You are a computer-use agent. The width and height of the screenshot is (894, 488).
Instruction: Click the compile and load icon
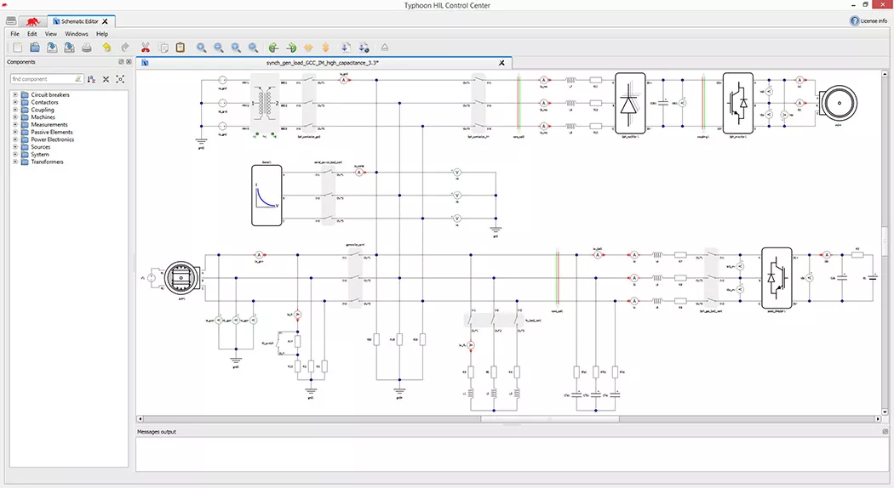click(x=364, y=48)
